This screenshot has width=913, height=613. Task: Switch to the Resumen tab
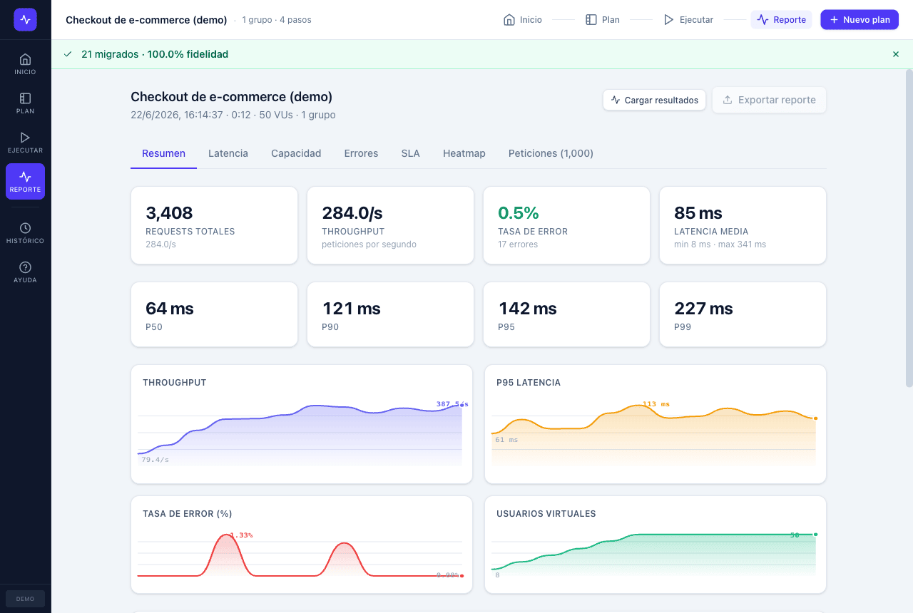coord(163,153)
